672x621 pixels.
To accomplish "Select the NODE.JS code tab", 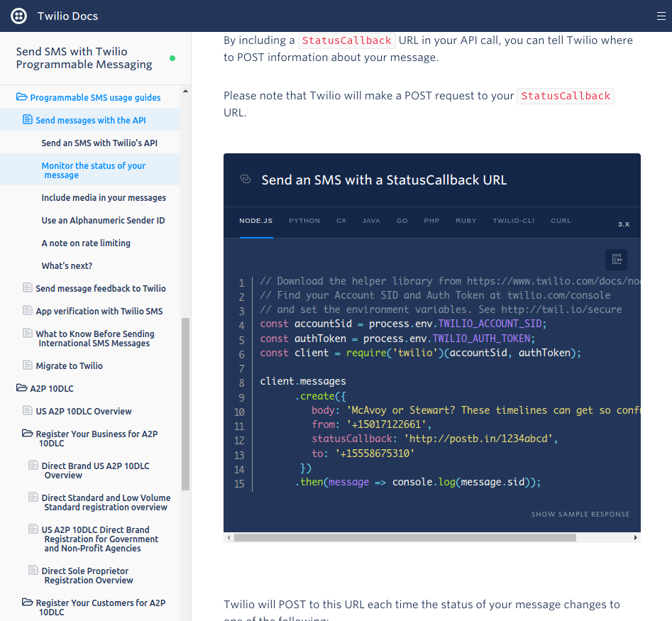I will pyautogui.click(x=256, y=221).
